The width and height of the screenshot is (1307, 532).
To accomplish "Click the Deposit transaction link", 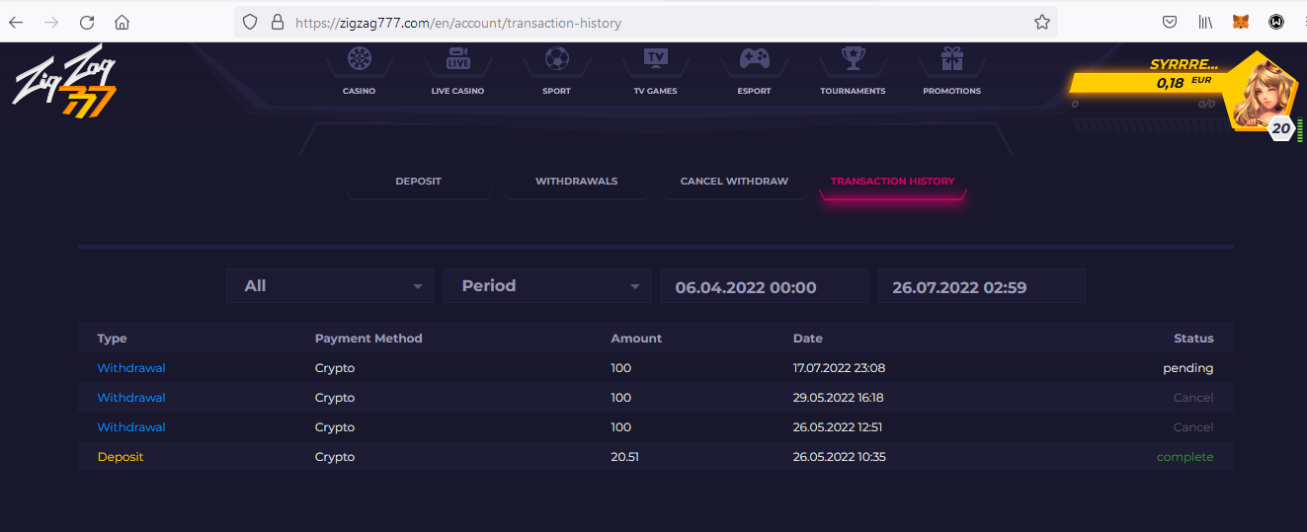I will (x=121, y=457).
